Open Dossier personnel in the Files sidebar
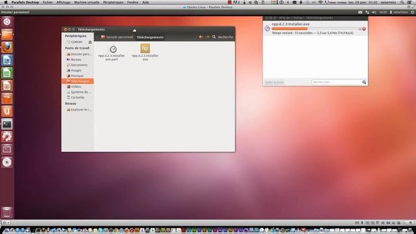The height and width of the screenshot is (234, 416). tap(79, 54)
